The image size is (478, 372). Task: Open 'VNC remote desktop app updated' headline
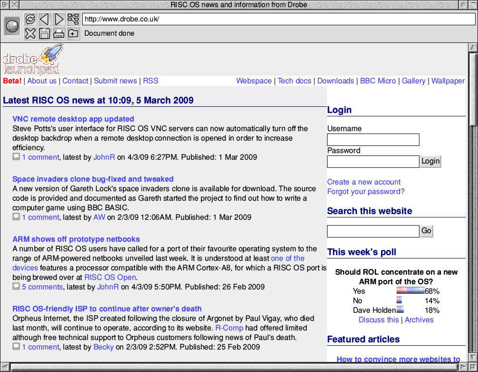click(73, 119)
